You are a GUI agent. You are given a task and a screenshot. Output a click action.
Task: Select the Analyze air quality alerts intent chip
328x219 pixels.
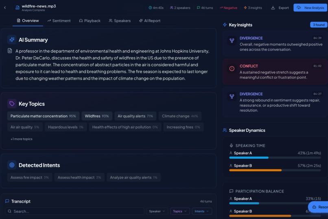click(133, 177)
